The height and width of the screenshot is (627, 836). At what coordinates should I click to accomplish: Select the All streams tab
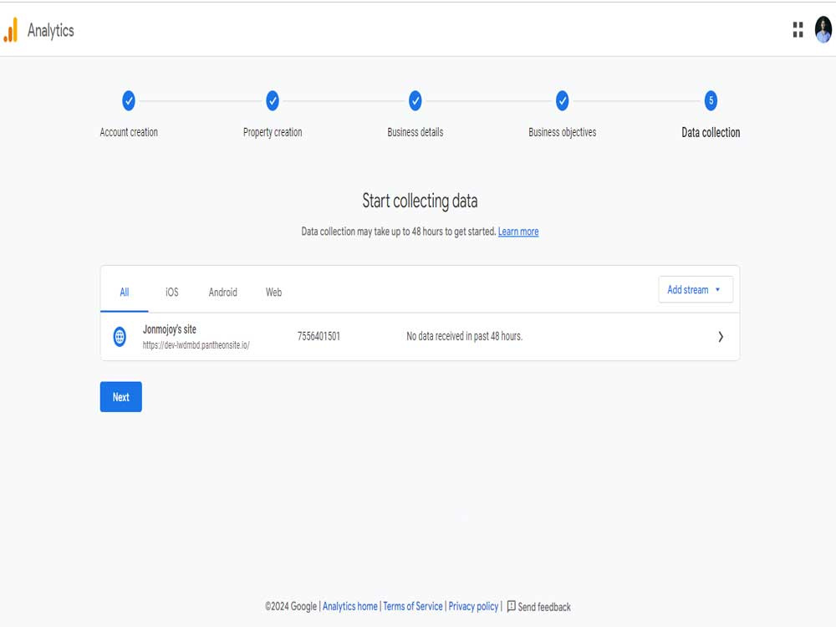[125, 292]
